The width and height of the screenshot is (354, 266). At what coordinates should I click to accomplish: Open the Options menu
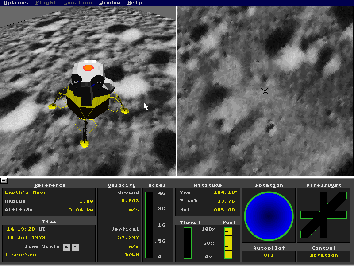coord(16,3)
